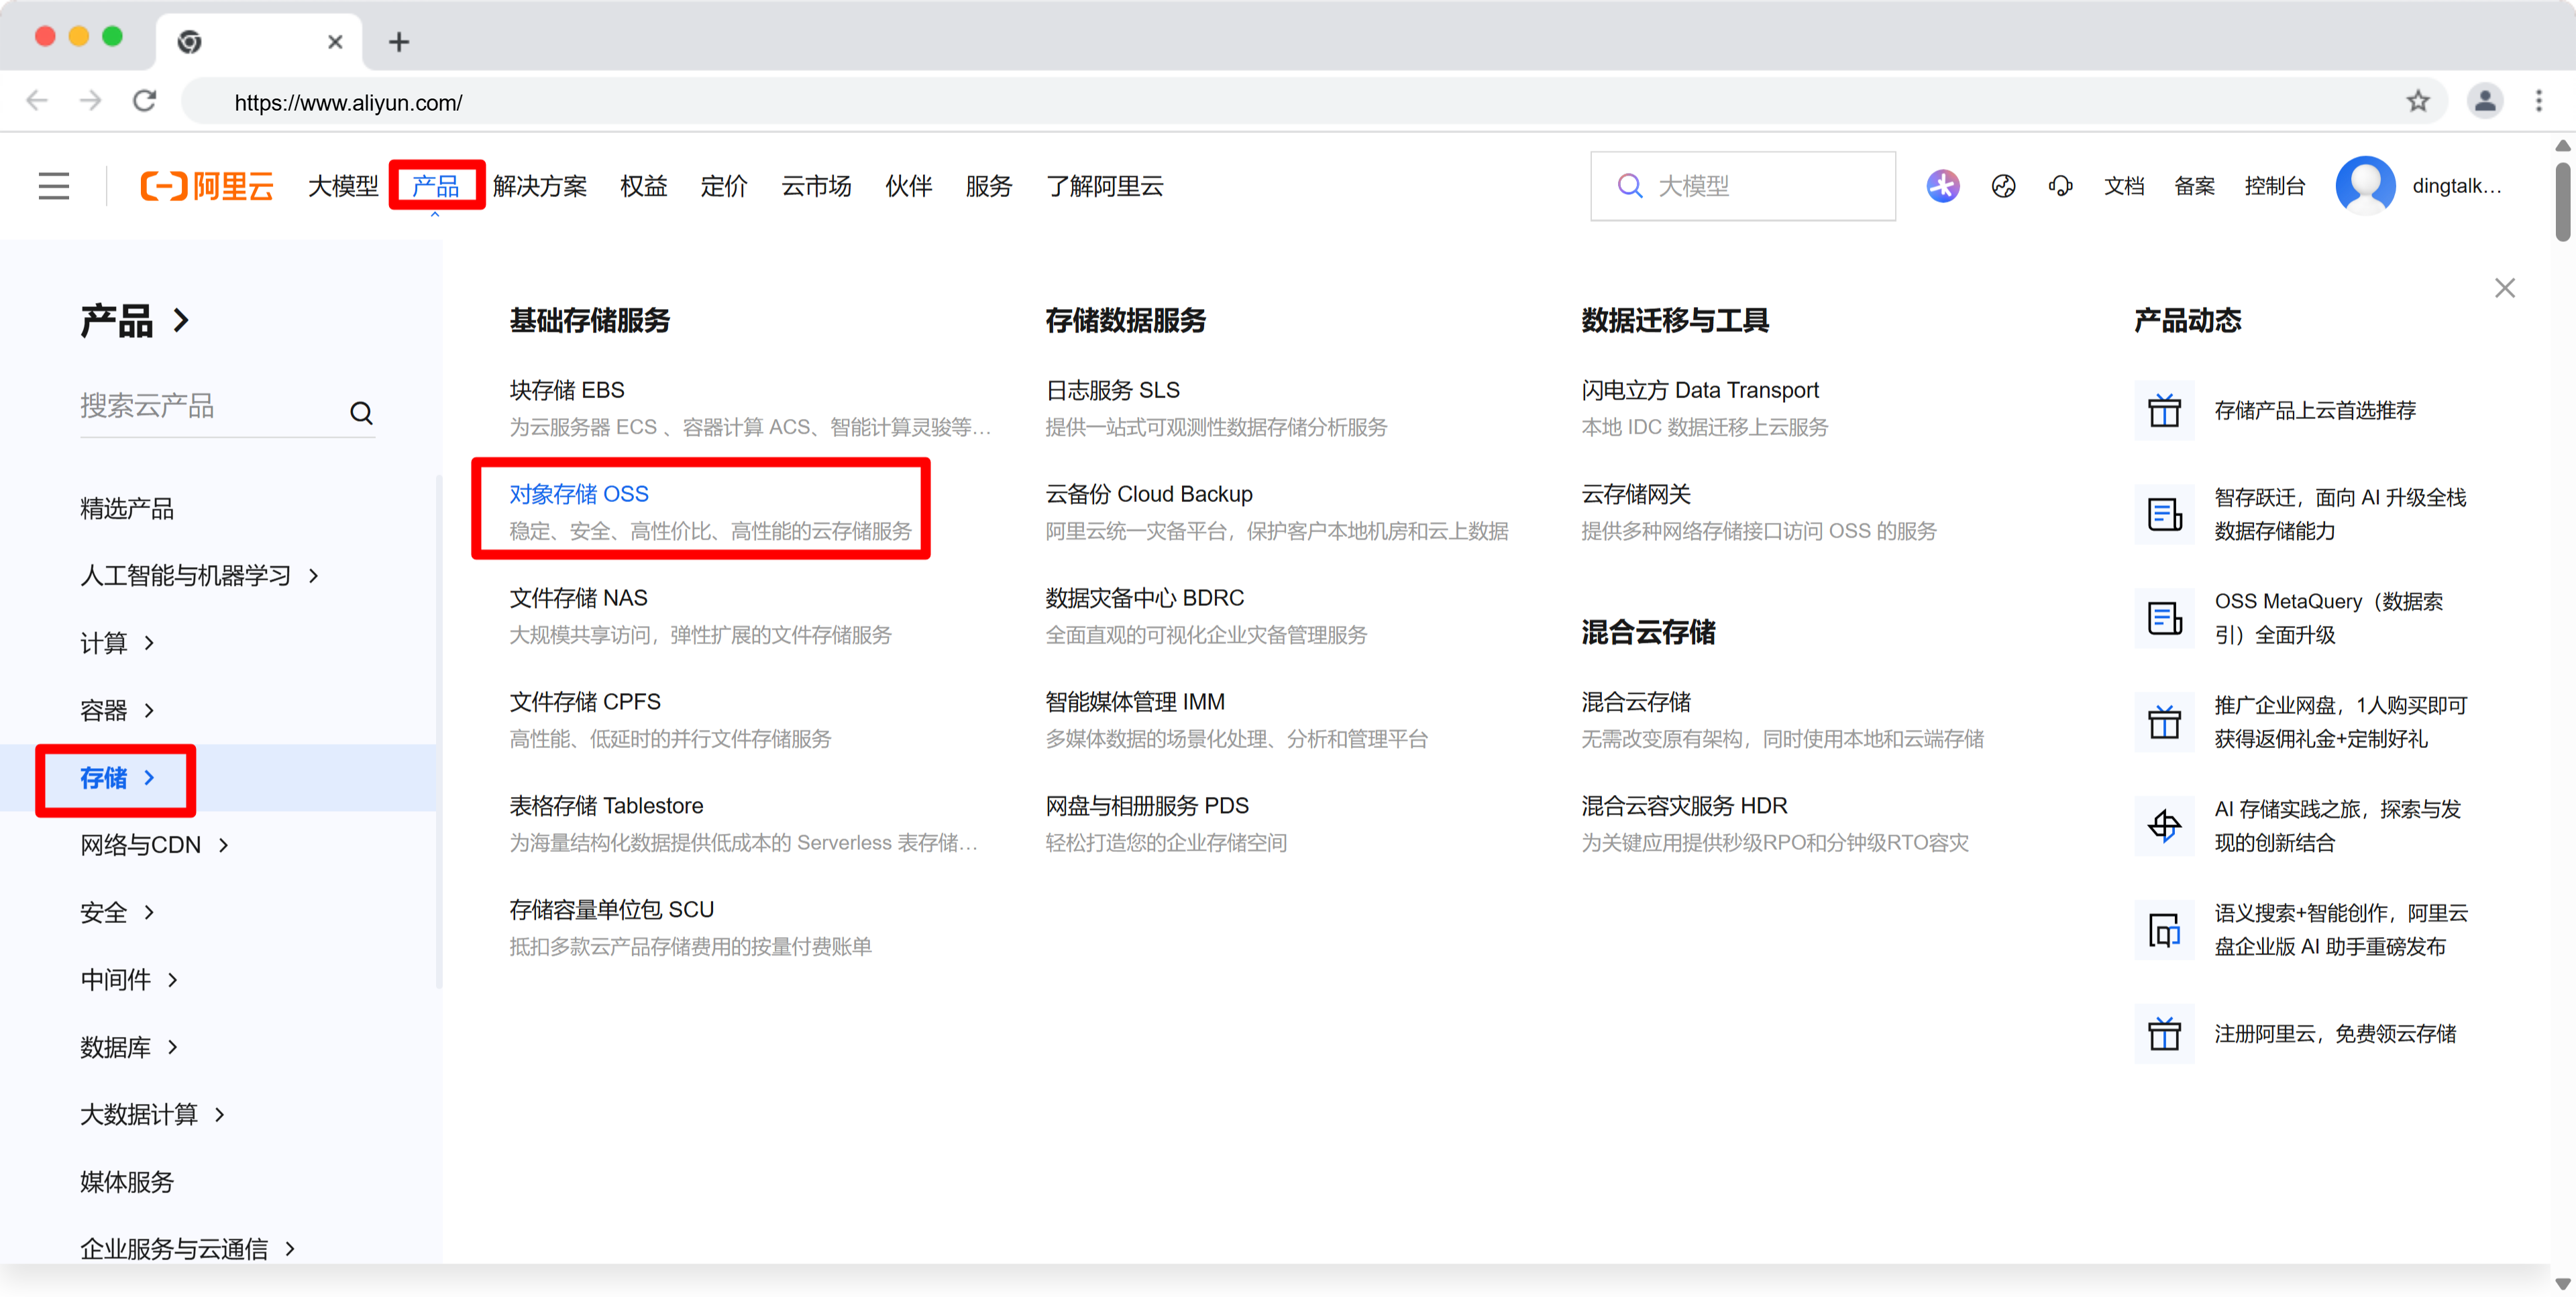Click icon next to 语义搜索+智能创作
This screenshot has width=2576, height=1297.
point(2164,930)
